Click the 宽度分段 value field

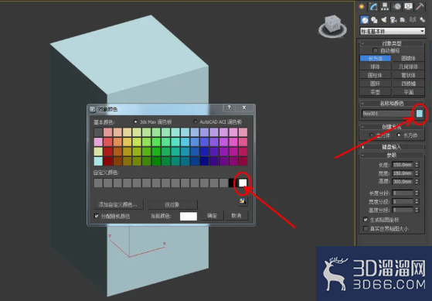pos(403,201)
